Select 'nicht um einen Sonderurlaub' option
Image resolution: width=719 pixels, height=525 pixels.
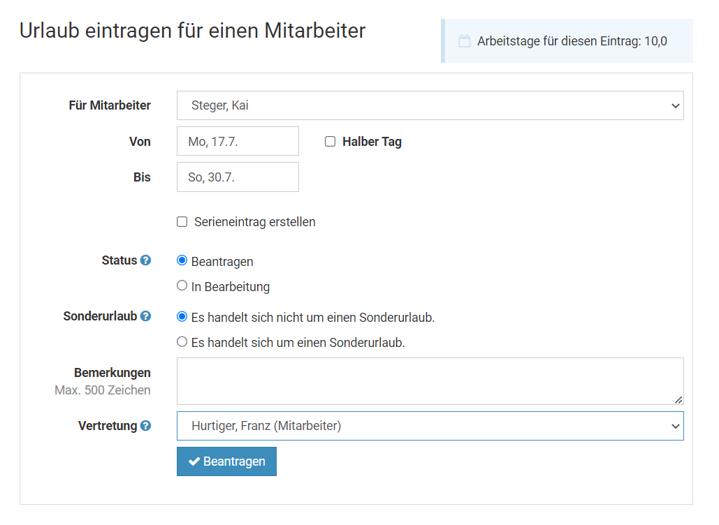(x=182, y=316)
